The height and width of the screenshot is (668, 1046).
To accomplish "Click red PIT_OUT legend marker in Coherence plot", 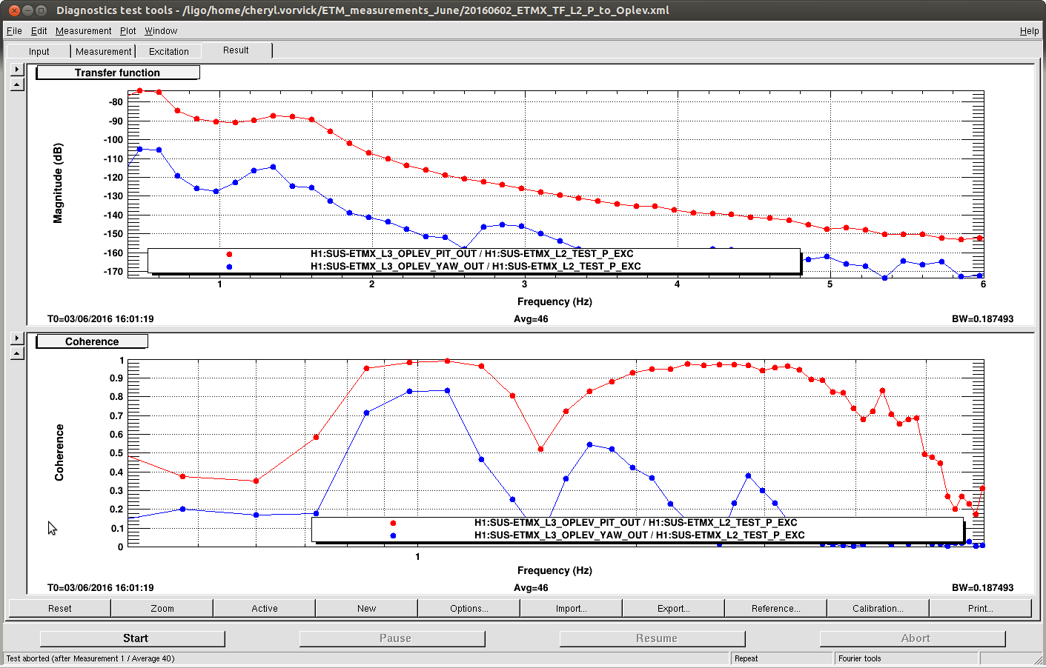I will (x=393, y=523).
